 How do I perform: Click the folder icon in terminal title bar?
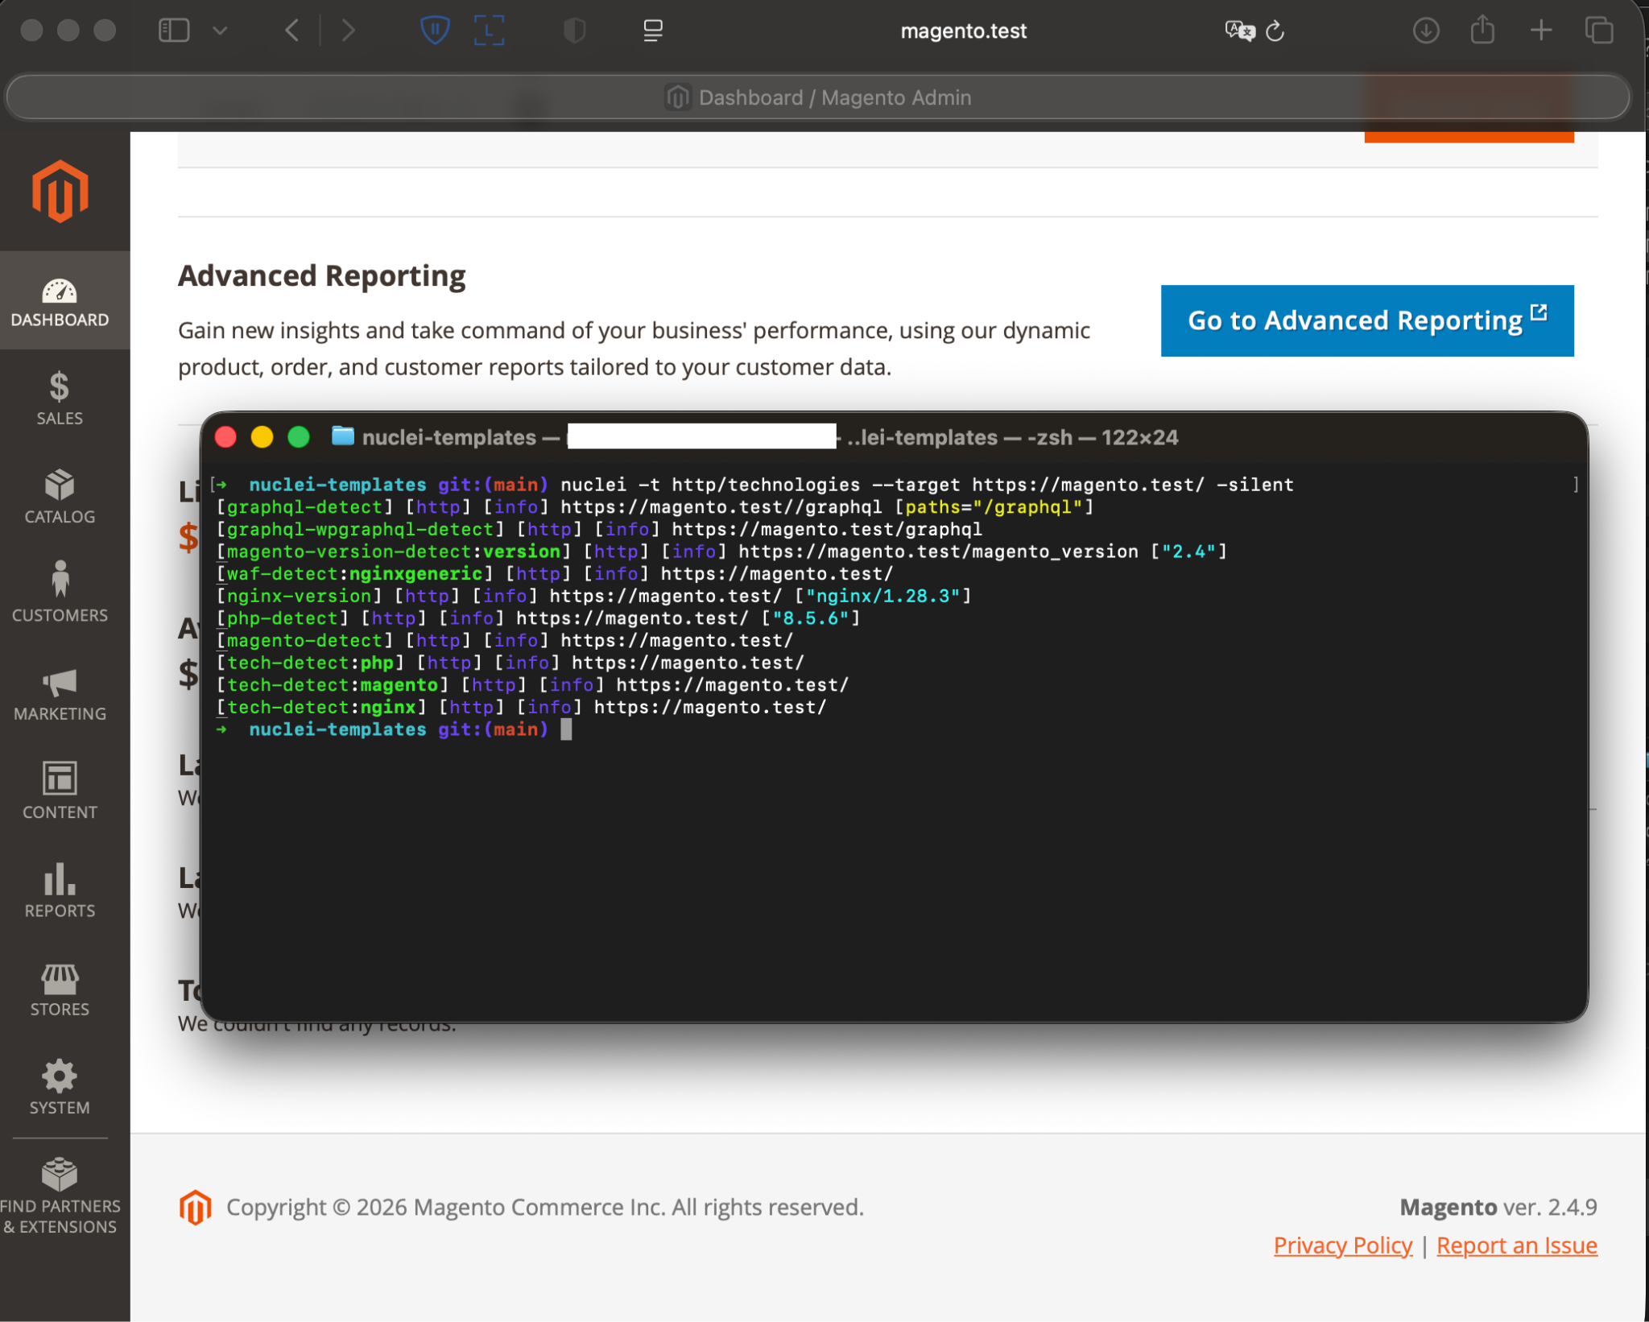point(343,436)
